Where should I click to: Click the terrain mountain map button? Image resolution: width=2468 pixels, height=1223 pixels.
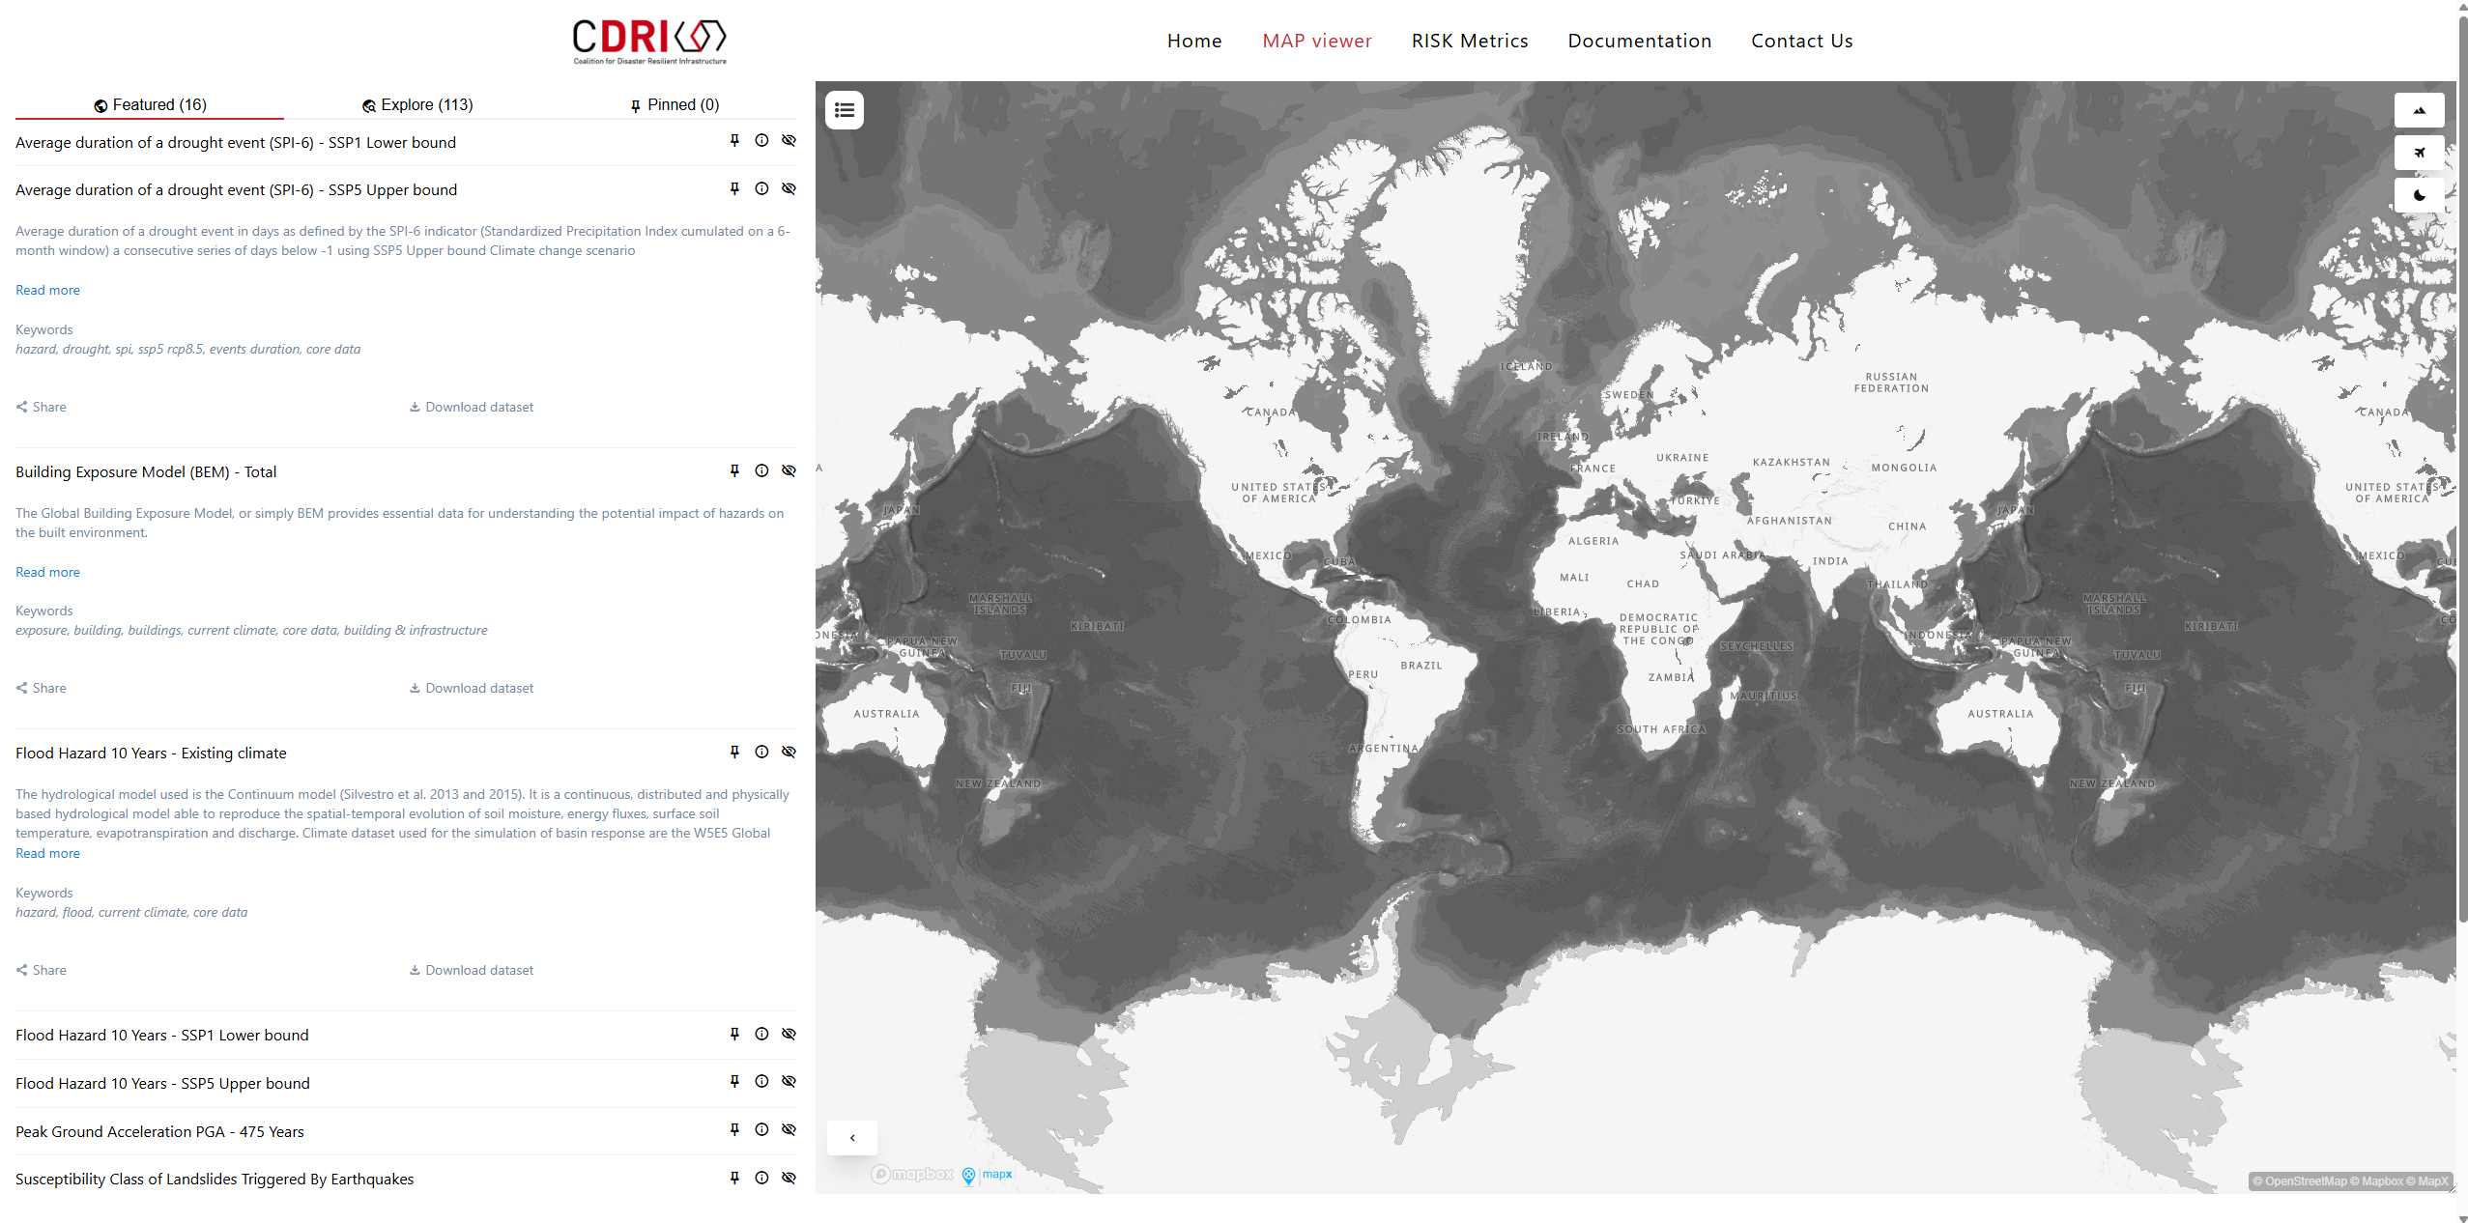(2418, 110)
